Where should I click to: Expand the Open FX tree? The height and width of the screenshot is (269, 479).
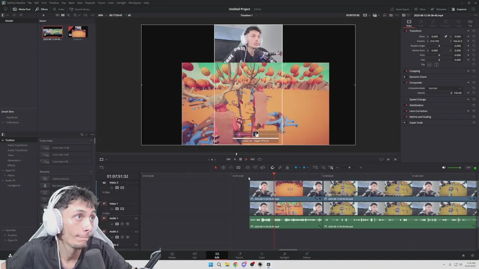pyautogui.click(x=3, y=170)
